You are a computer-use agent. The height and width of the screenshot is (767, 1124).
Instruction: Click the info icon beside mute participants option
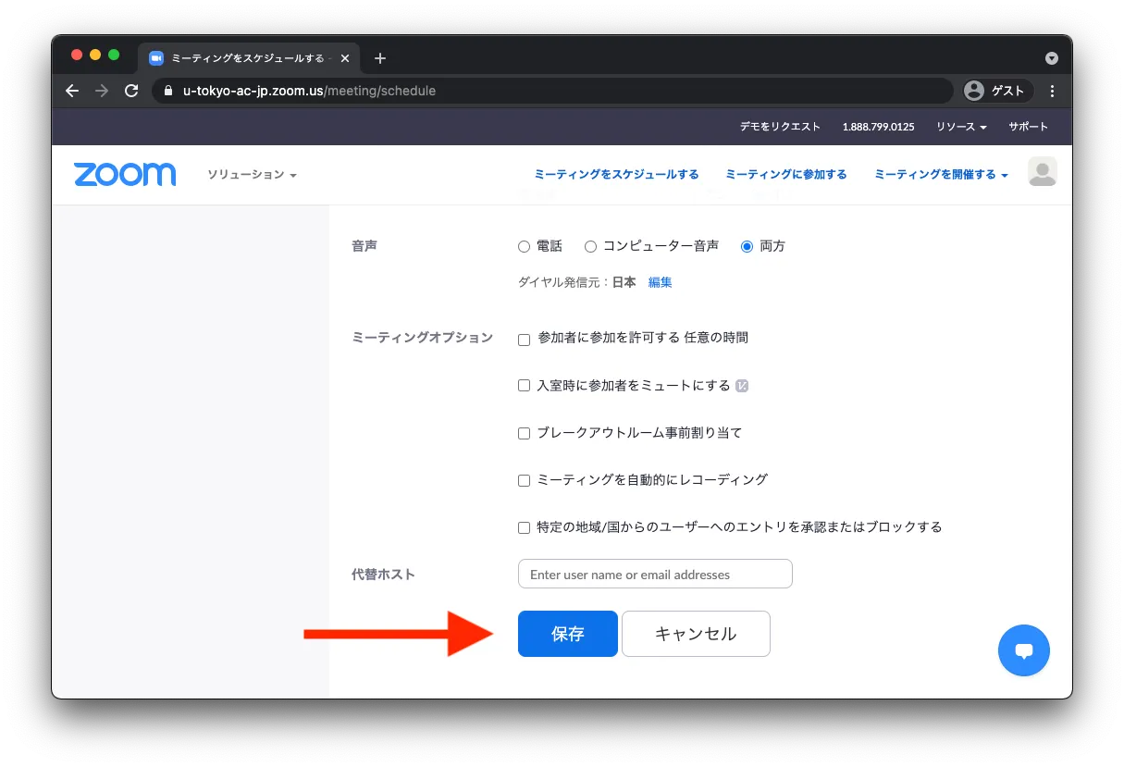pyautogui.click(x=742, y=386)
